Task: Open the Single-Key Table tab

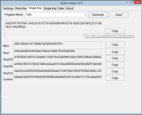Action: pyautogui.click(x=54, y=8)
